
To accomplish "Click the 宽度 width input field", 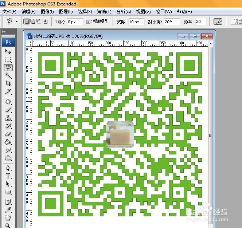I will pos(136,22).
